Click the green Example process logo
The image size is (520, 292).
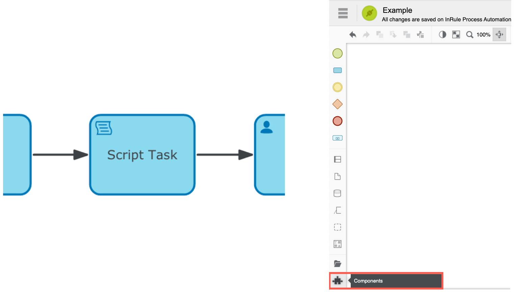tap(369, 14)
